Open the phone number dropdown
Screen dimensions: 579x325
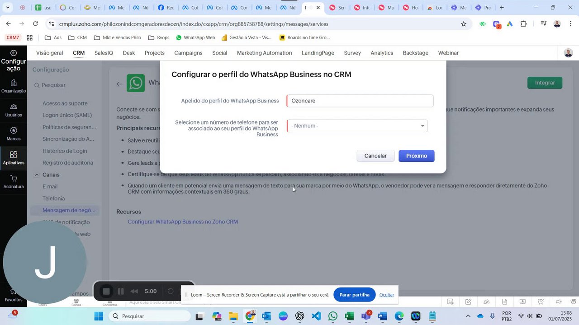[x=357, y=126]
